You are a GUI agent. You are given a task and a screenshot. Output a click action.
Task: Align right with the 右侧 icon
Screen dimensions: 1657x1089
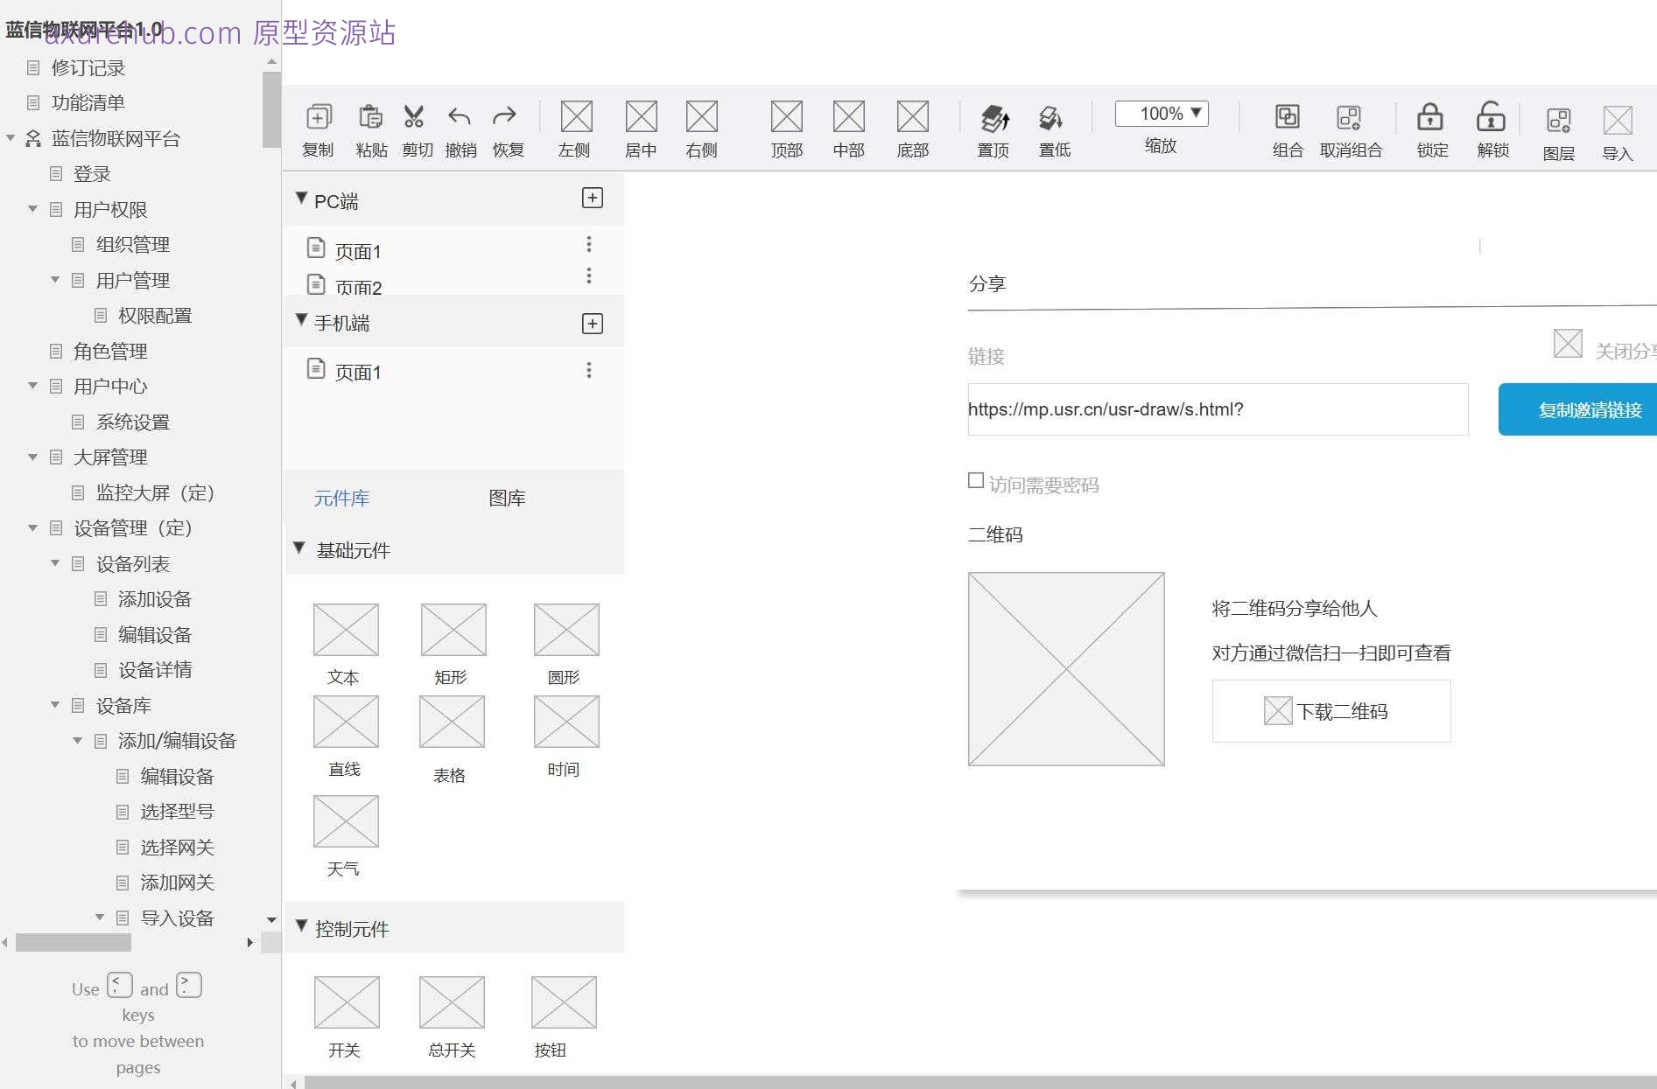click(x=702, y=116)
